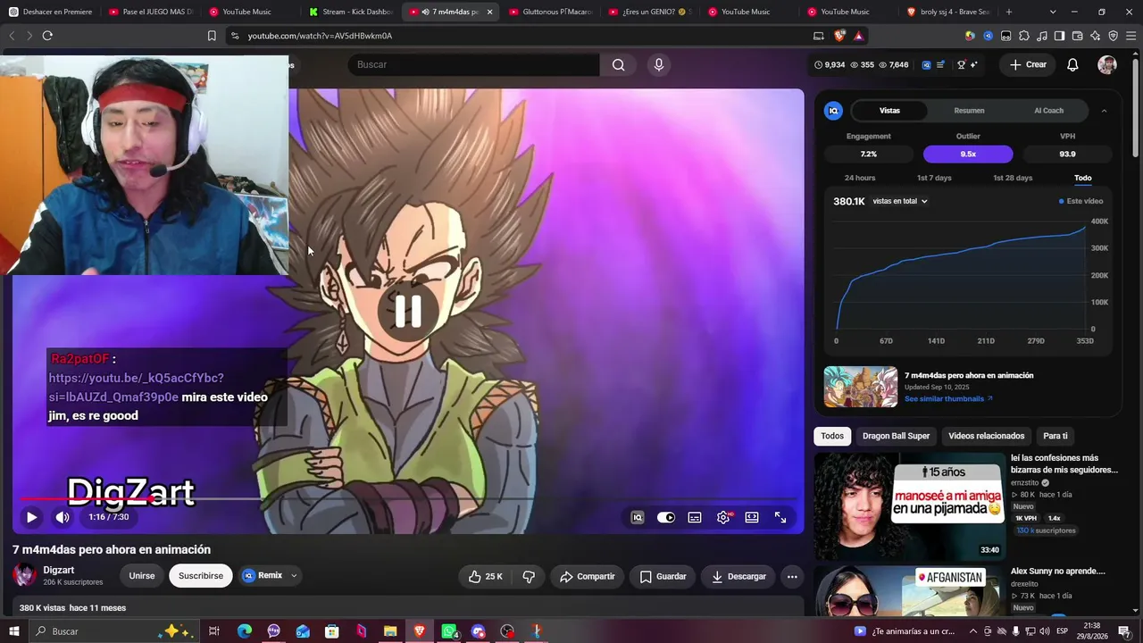Open the 'vistas en total' dropdown
The height and width of the screenshot is (643, 1143).
click(x=900, y=201)
